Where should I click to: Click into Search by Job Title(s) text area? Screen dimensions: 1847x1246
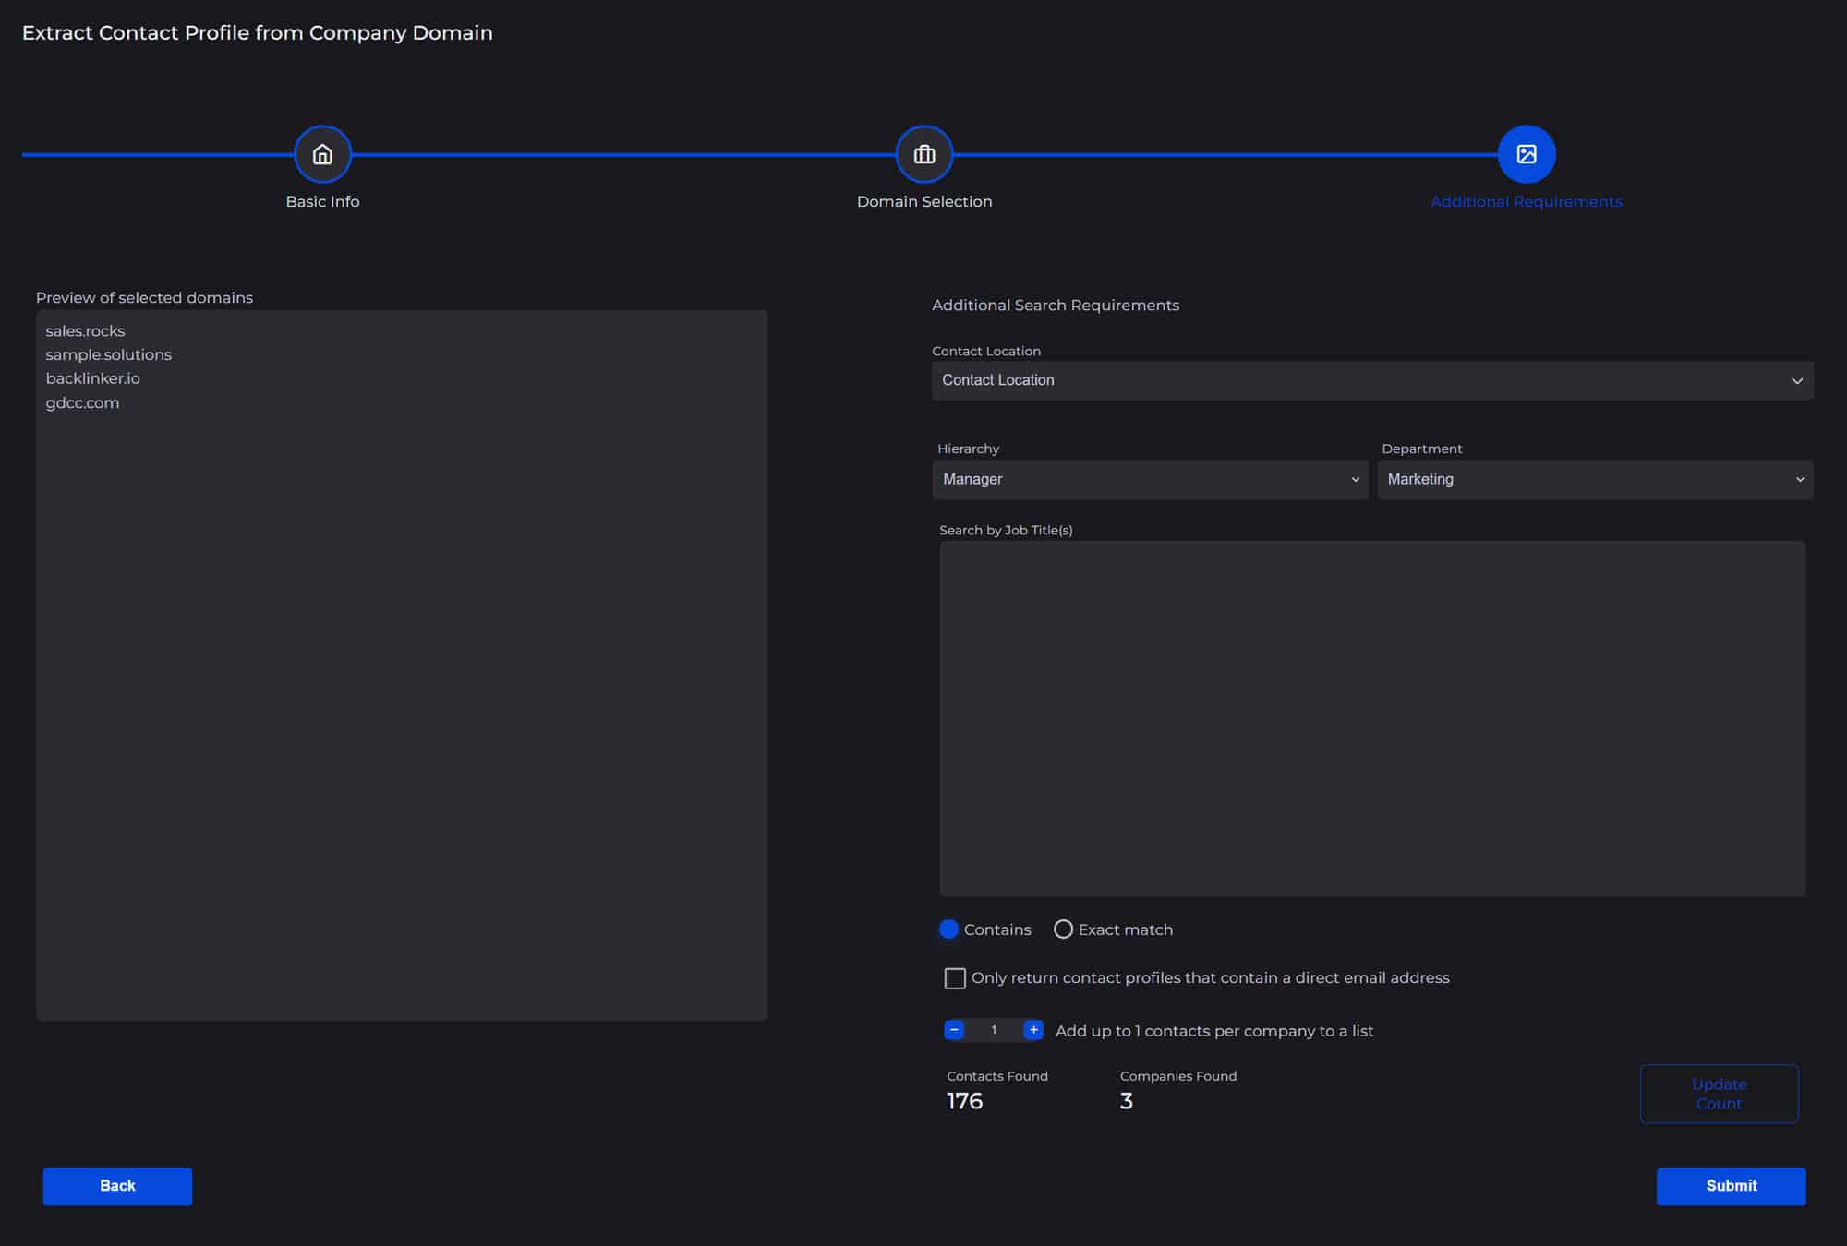[1372, 718]
